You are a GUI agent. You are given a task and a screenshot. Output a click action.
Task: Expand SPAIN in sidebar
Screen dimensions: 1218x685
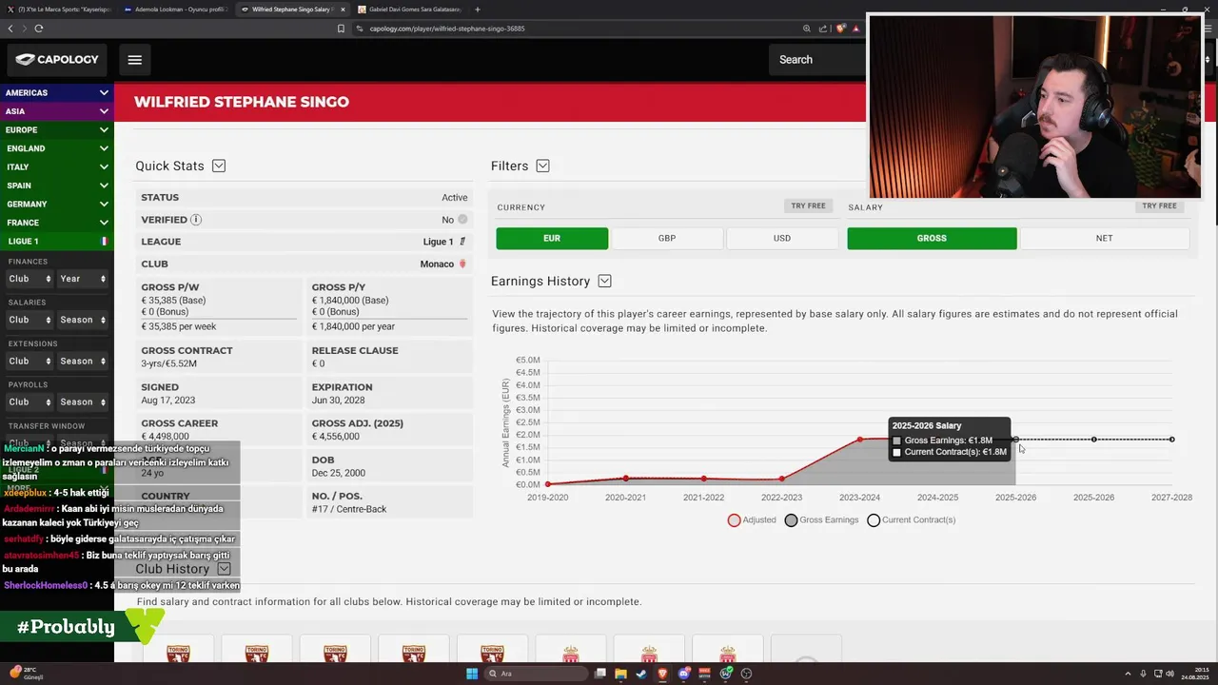(x=56, y=186)
